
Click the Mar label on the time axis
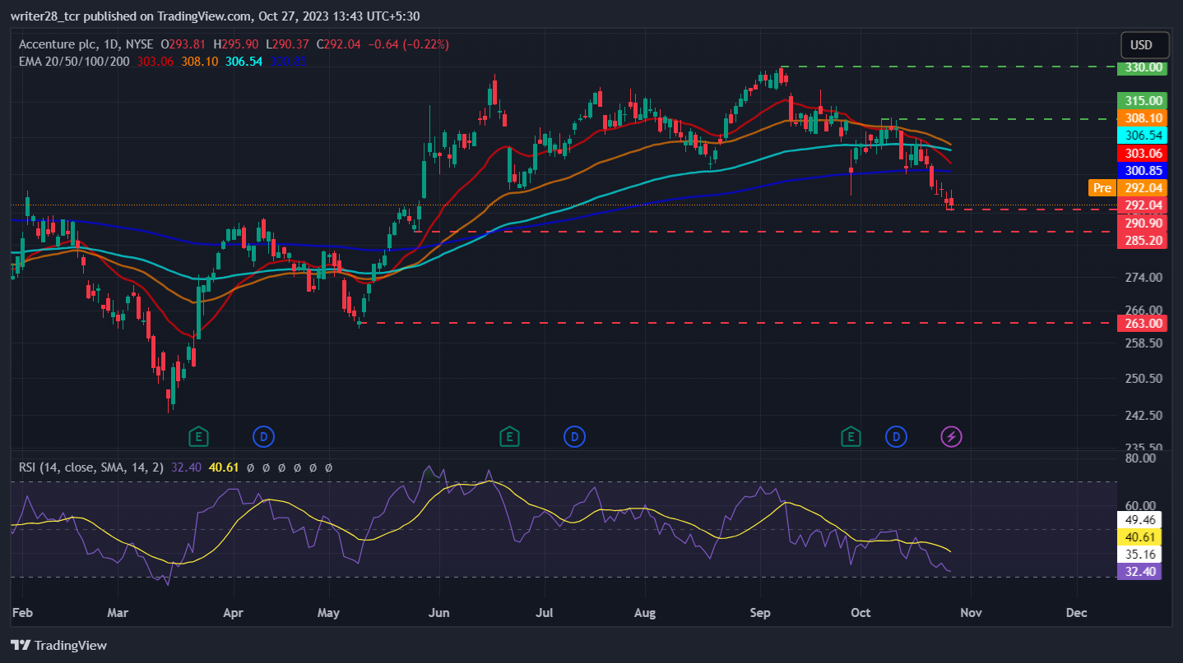(x=118, y=612)
